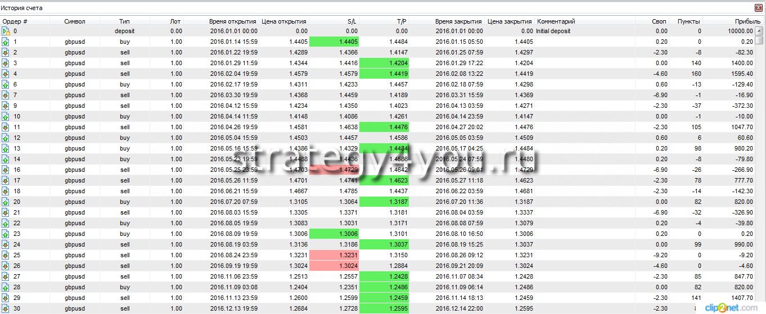Viewport: 766px width, 314px height.
Task: Select the sell icon of order 17
Action: tap(6, 180)
